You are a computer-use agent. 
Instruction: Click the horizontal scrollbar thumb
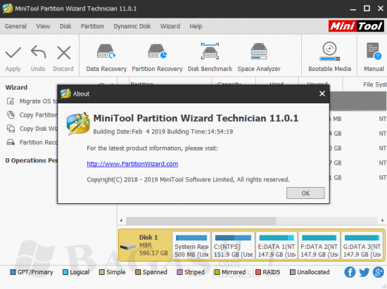[201, 221]
